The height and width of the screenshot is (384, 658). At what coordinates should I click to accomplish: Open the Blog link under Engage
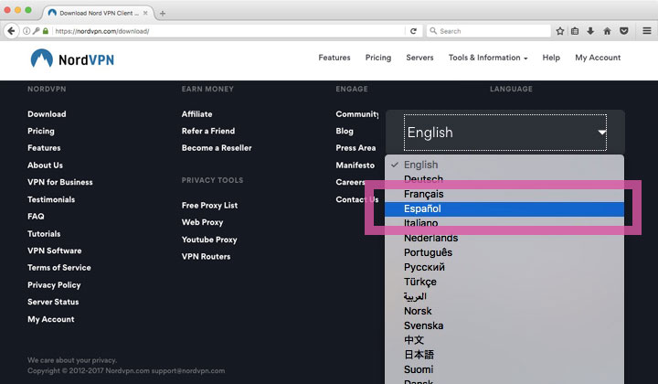[345, 131]
